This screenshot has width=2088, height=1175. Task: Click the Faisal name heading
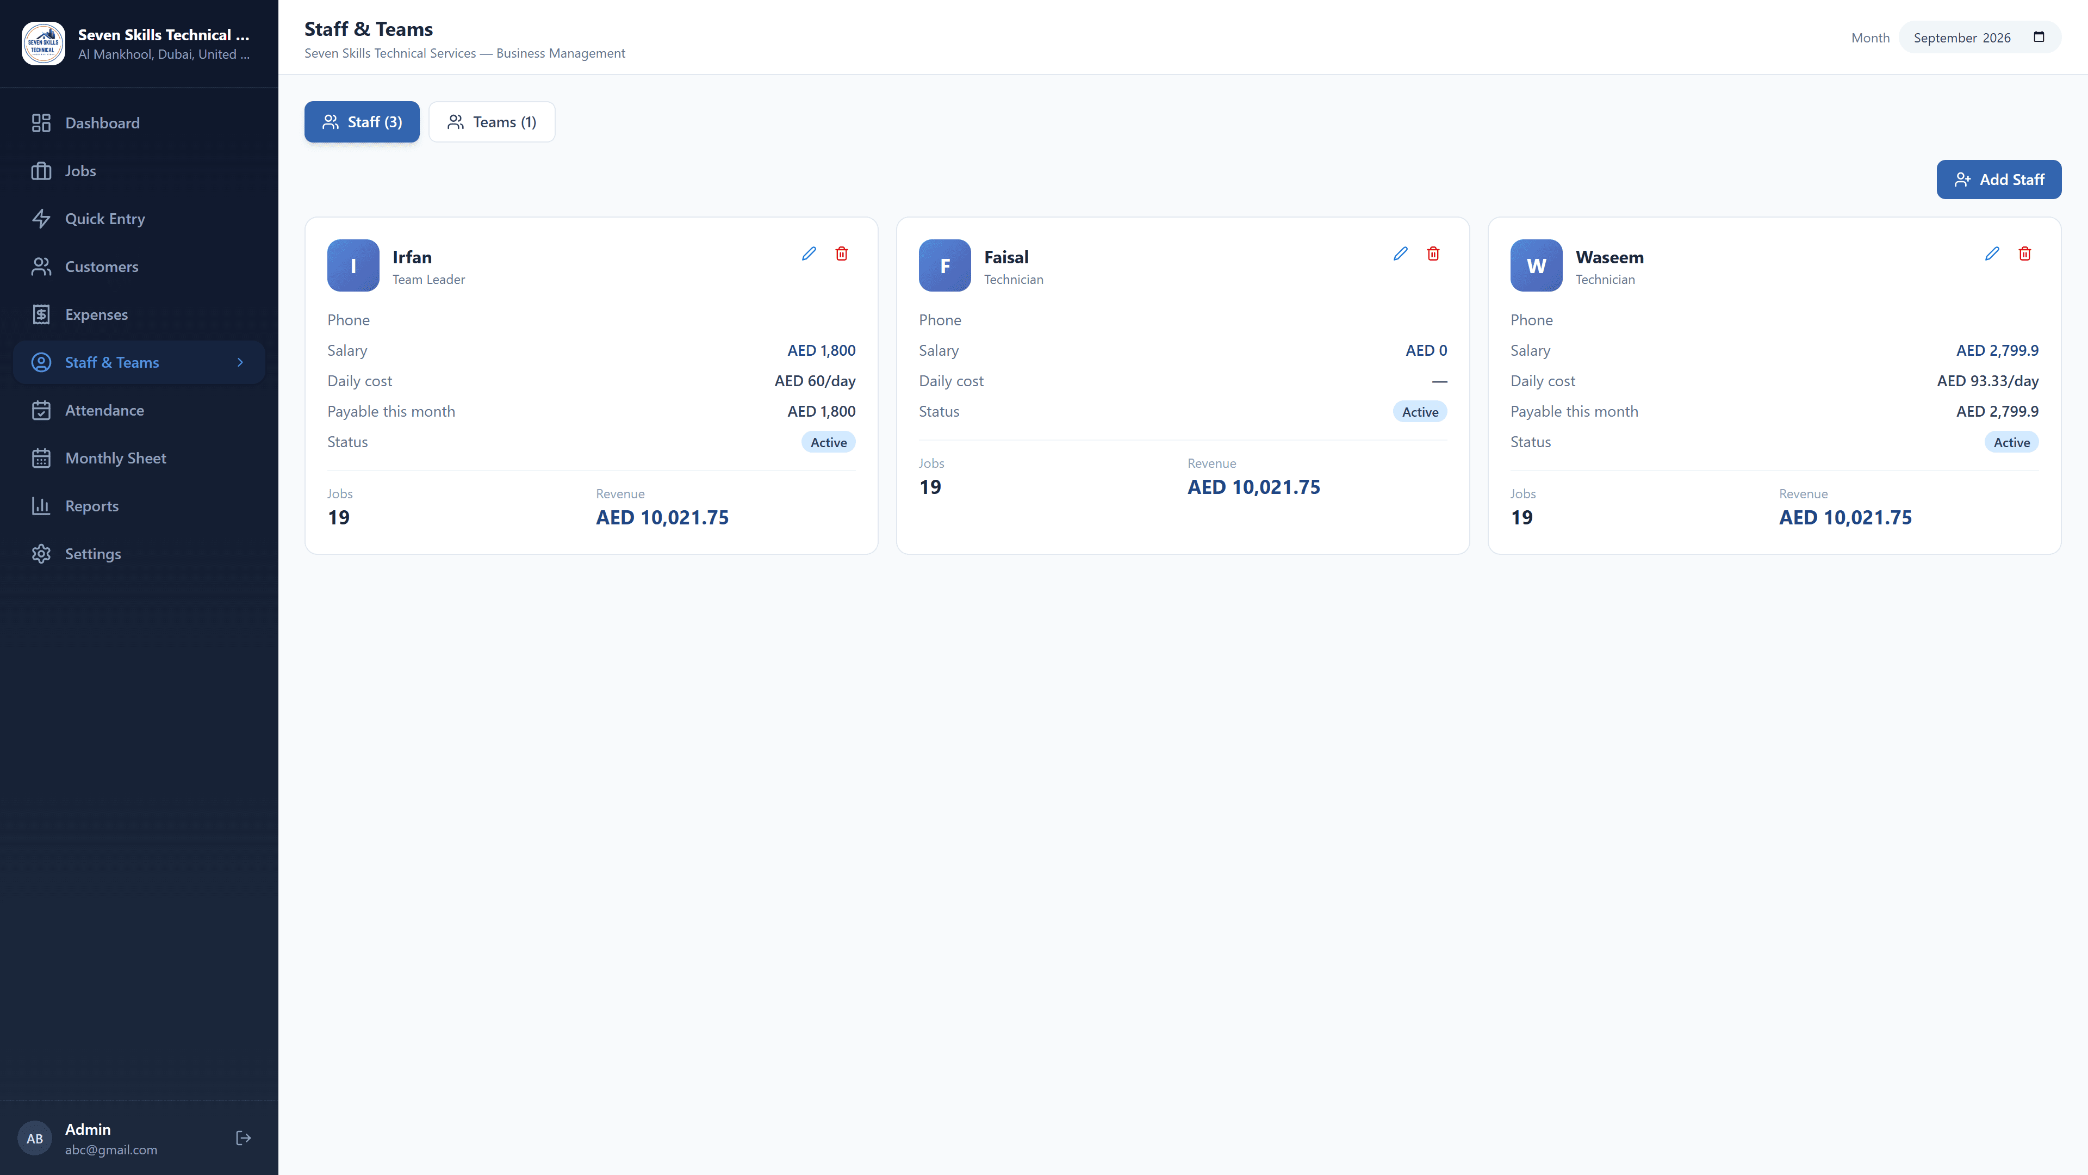[1006, 257]
